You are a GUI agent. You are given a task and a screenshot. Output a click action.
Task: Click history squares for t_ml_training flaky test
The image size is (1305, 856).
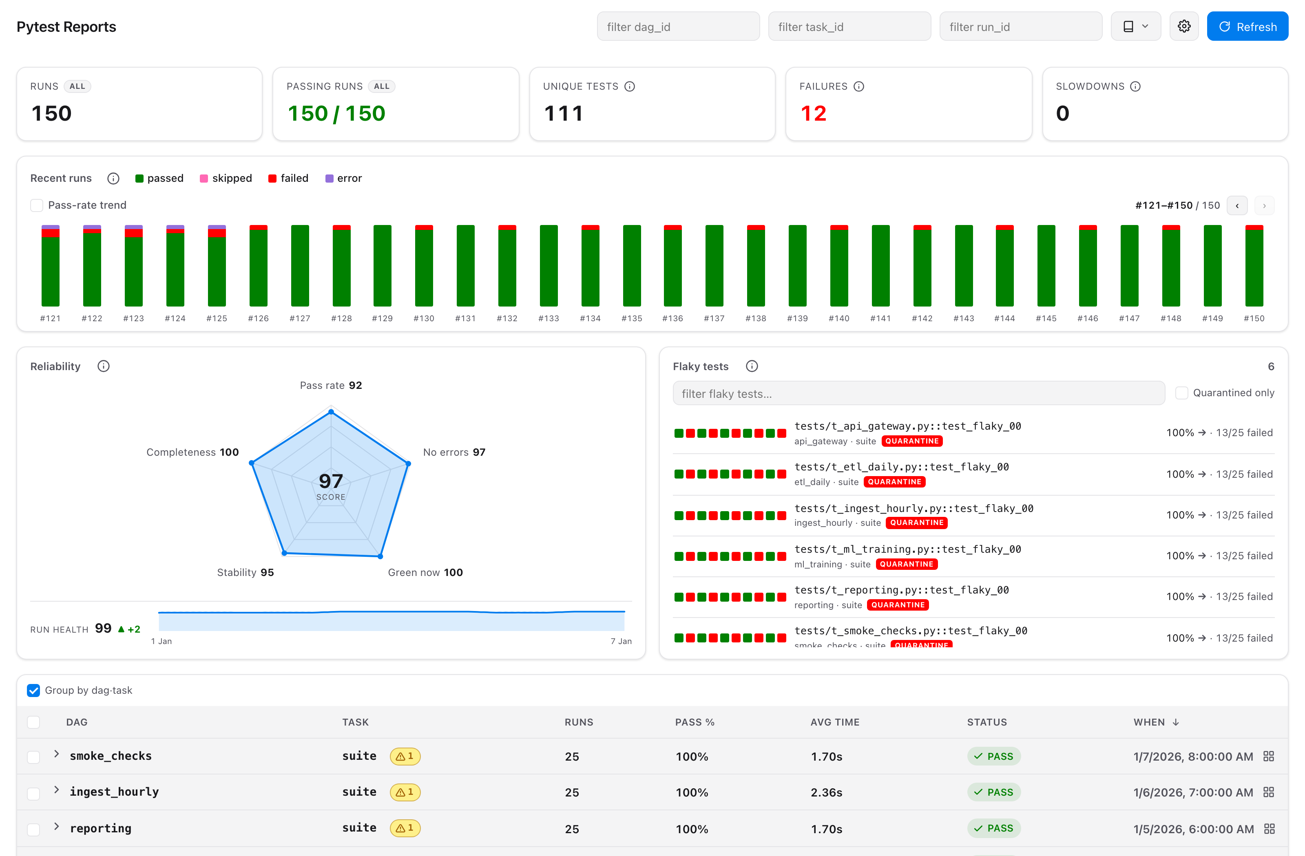click(730, 557)
